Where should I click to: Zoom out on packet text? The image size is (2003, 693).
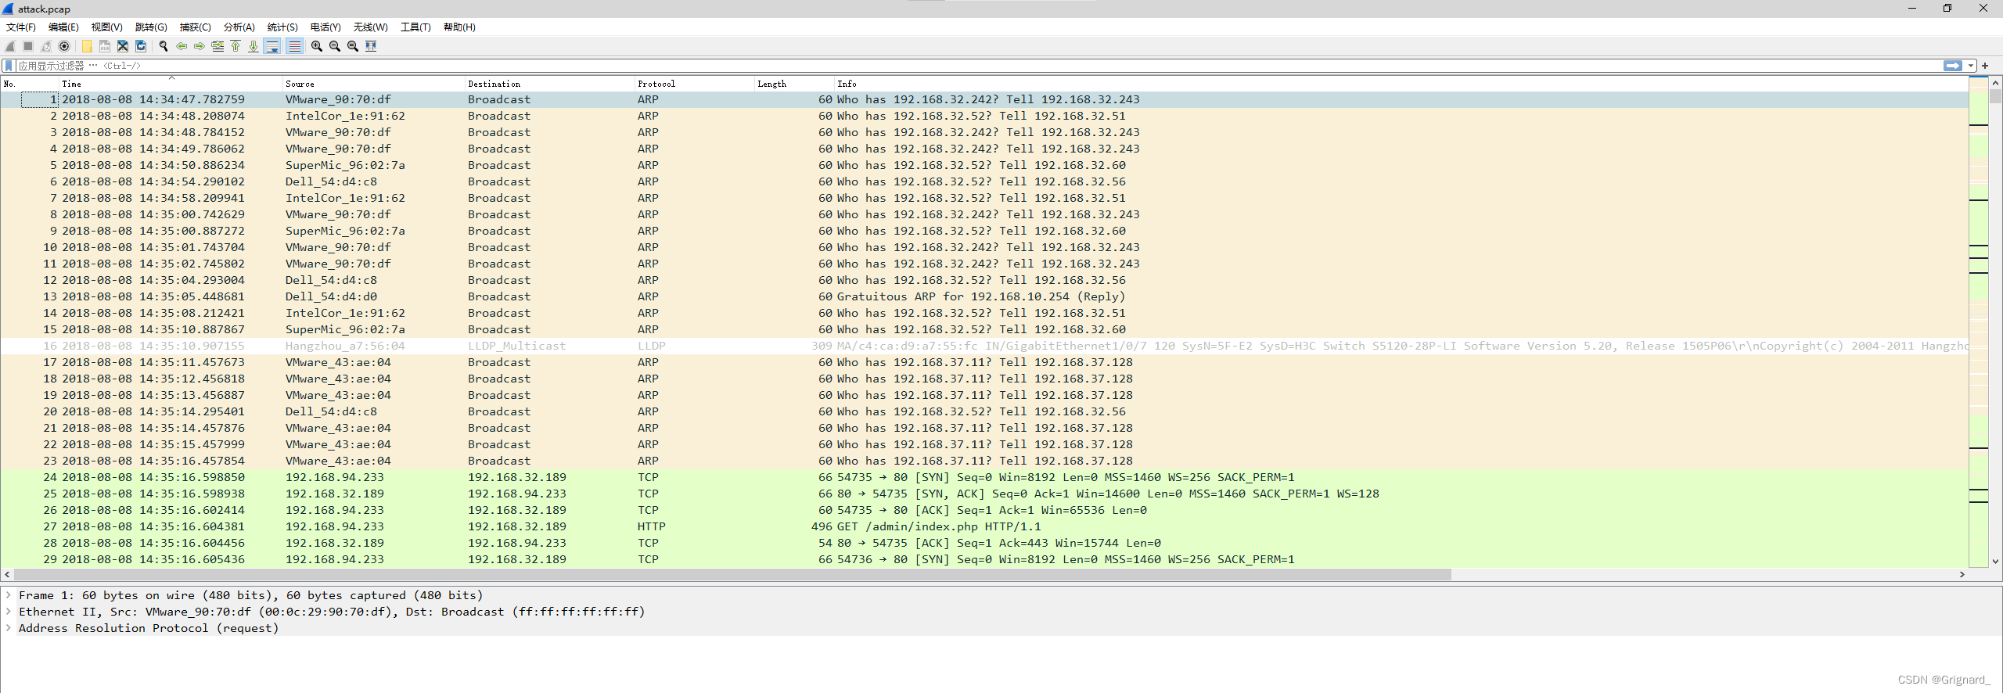[335, 46]
